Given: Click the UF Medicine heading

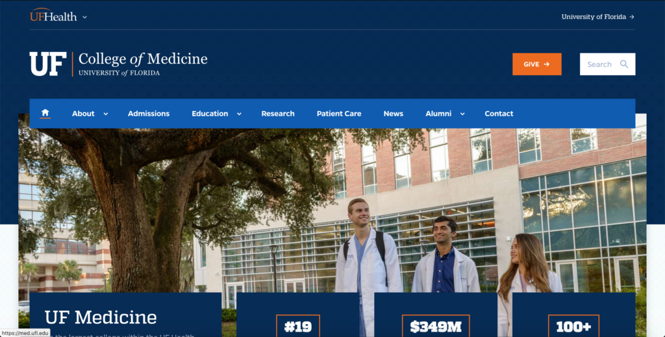Looking at the screenshot, I should coord(101,317).
